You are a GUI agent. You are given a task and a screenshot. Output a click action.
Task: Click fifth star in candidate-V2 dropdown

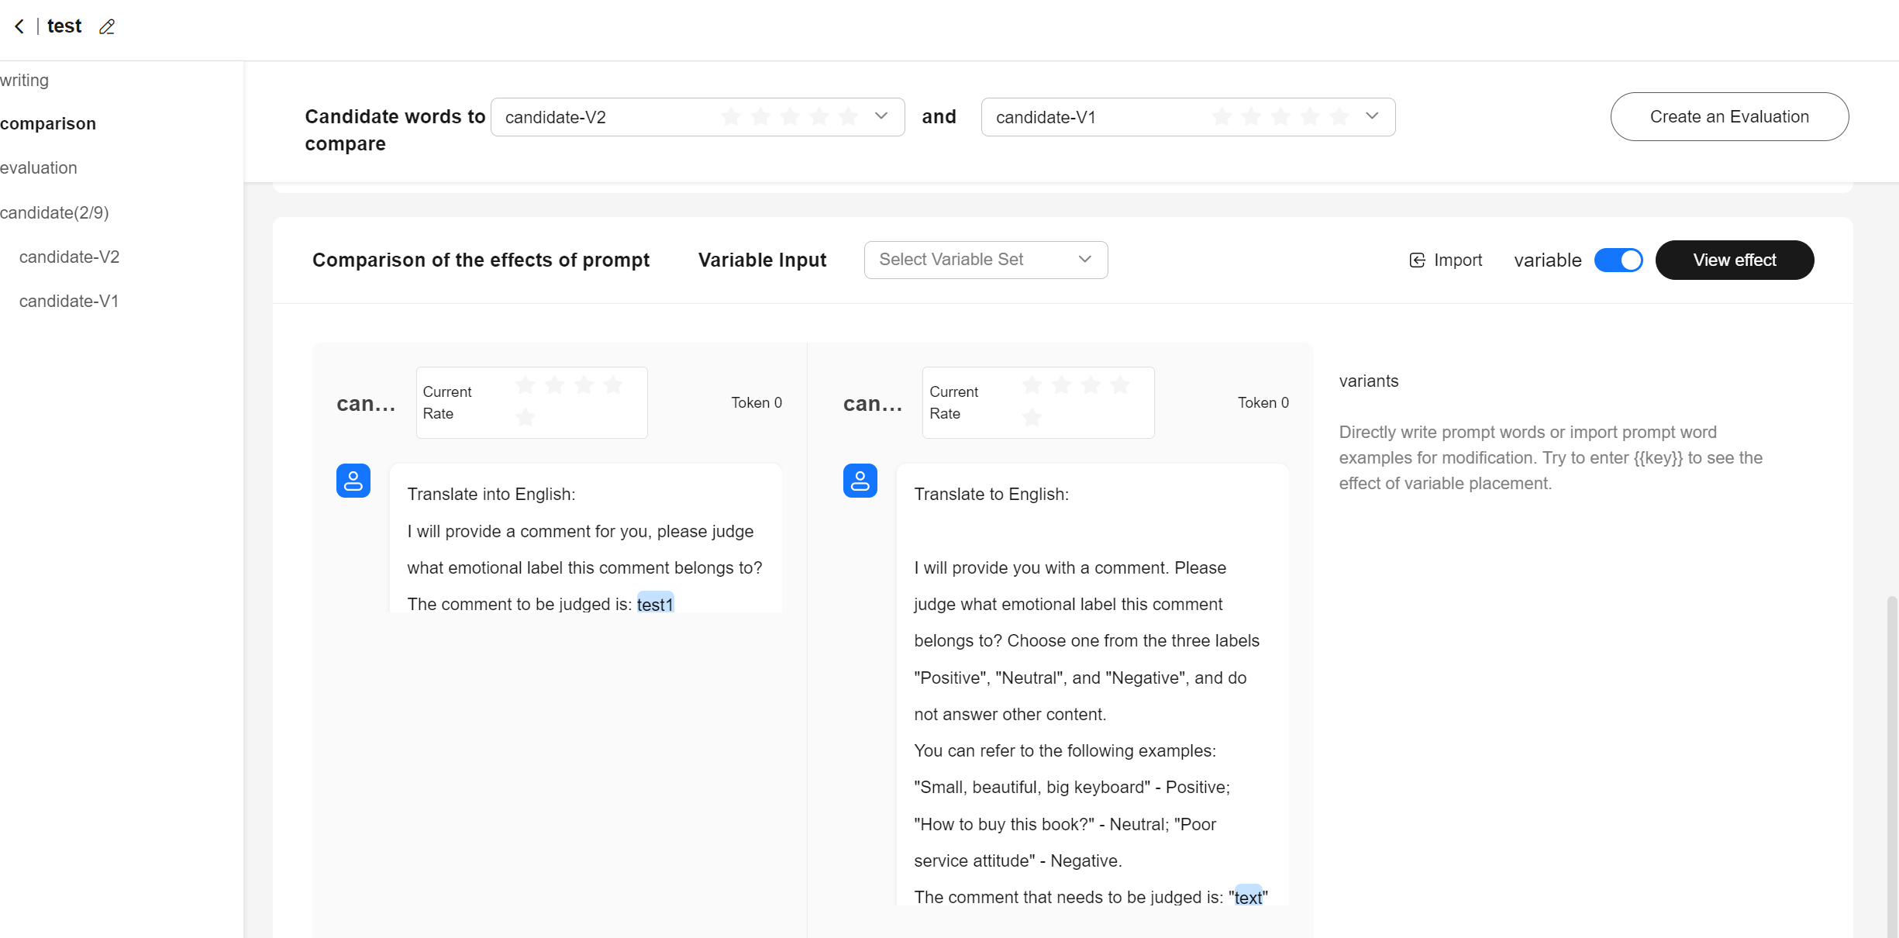click(x=848, y=117)
